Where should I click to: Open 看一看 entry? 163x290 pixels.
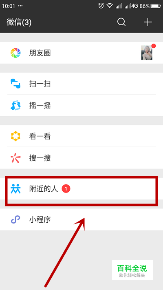click(81, 136)
